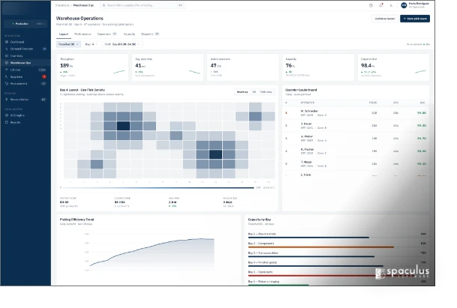The image size is (457, 308).
Task: Click the magnifier icon in the search bar
Action: (x=104, y=5)
